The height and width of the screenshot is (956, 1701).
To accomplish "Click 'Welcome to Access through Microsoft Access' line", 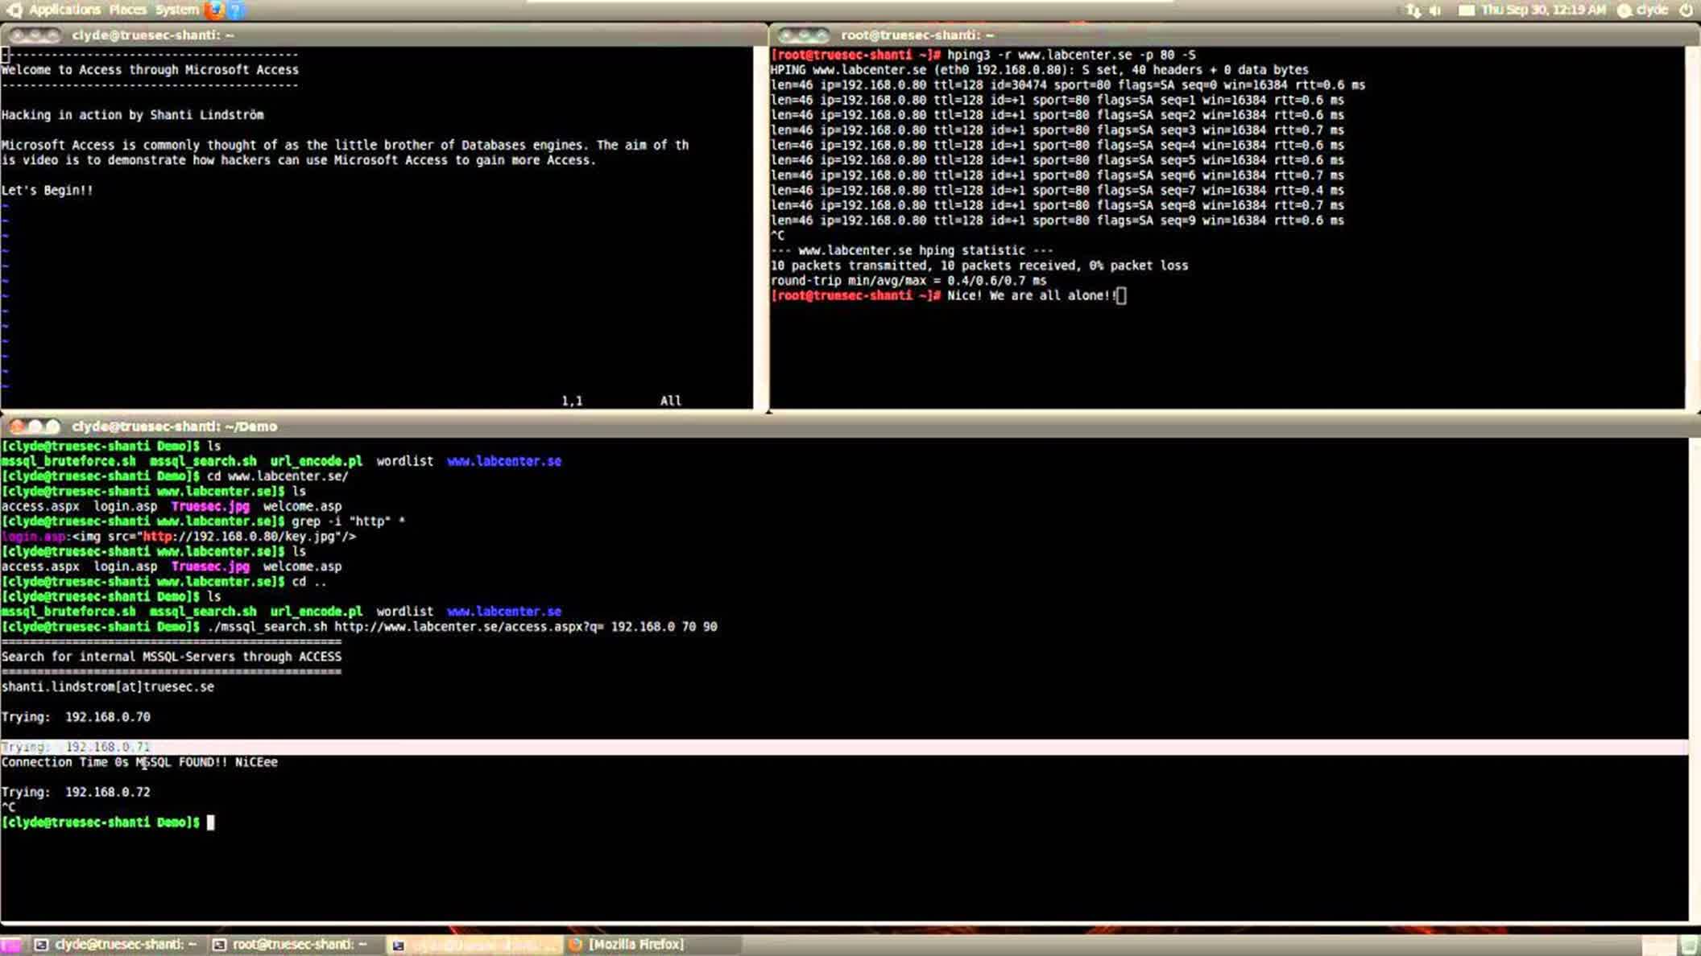I will (150, 70).
